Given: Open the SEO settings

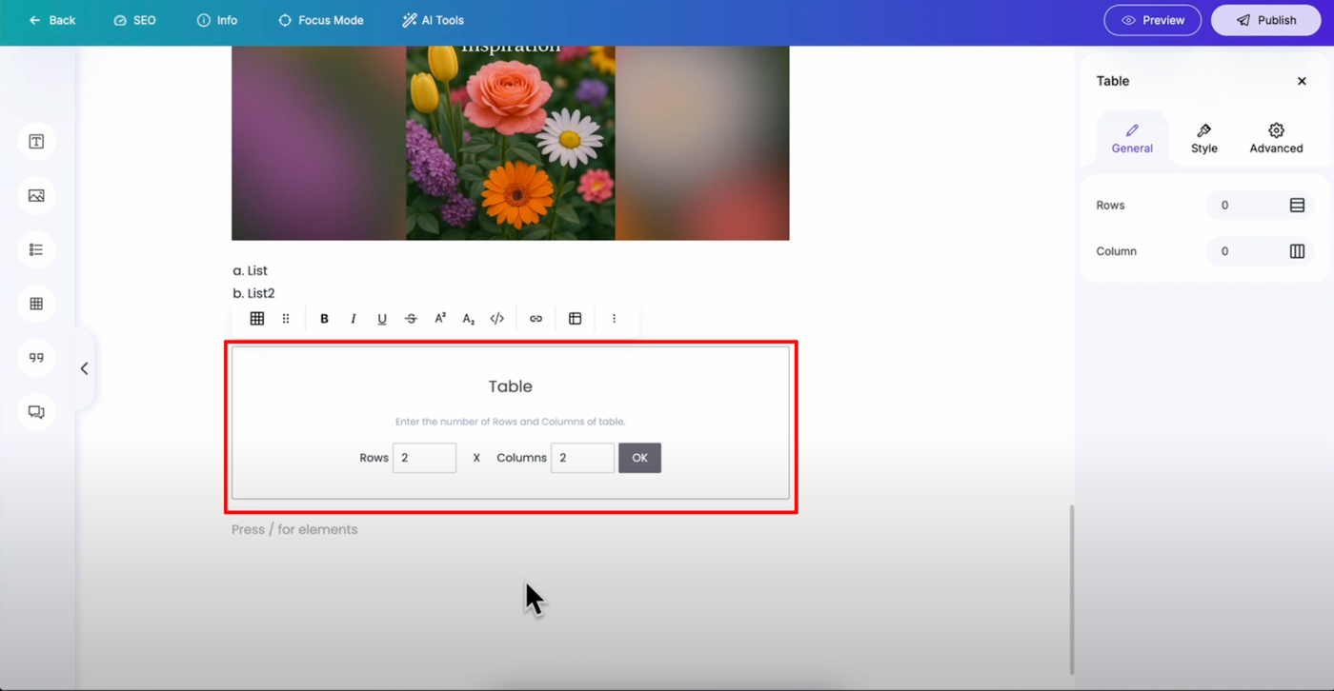Looking at the screenshot, I should [134, 20].
